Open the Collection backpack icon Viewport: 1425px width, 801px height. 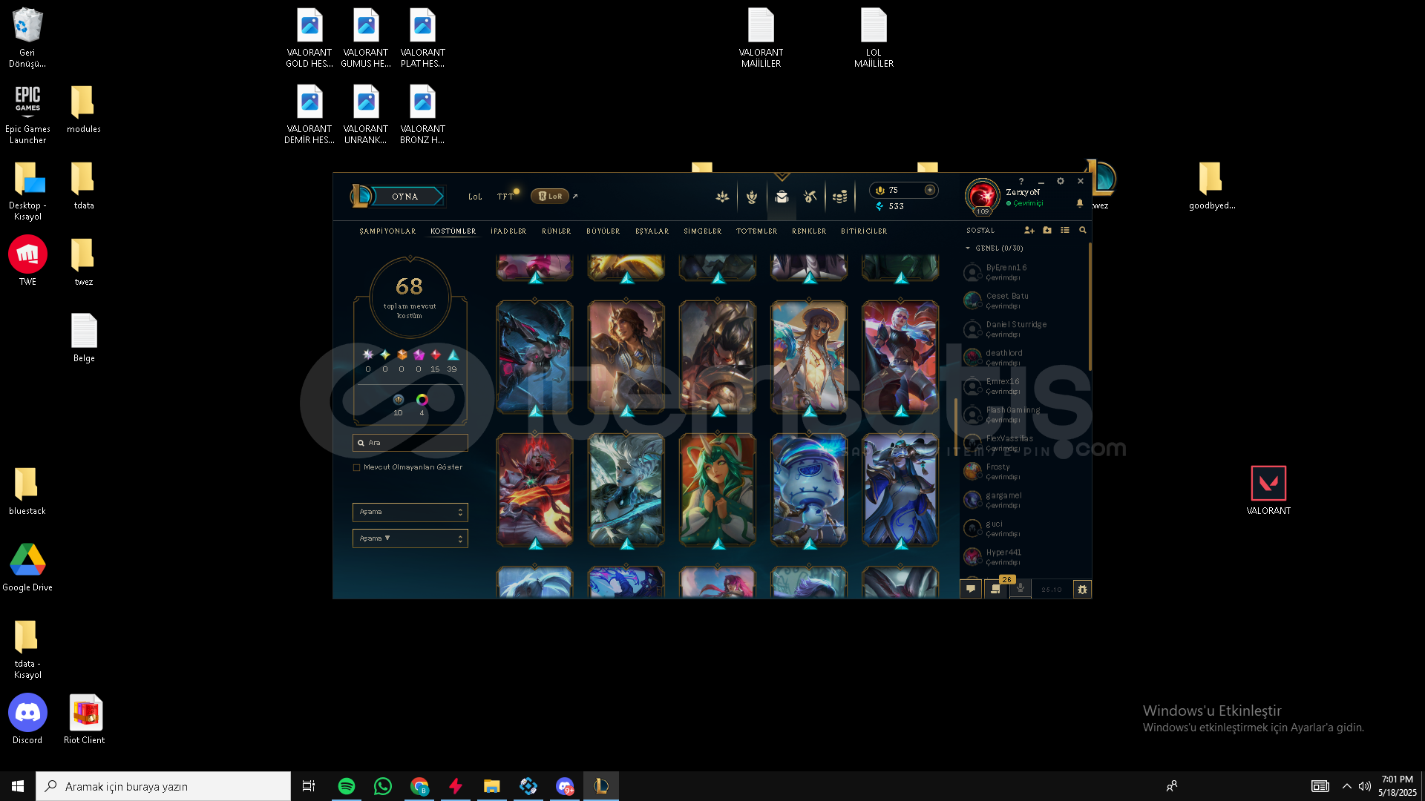tap(782, 197)
